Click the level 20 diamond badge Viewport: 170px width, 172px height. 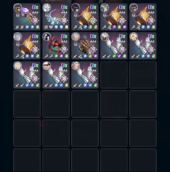tap(122, 20)
